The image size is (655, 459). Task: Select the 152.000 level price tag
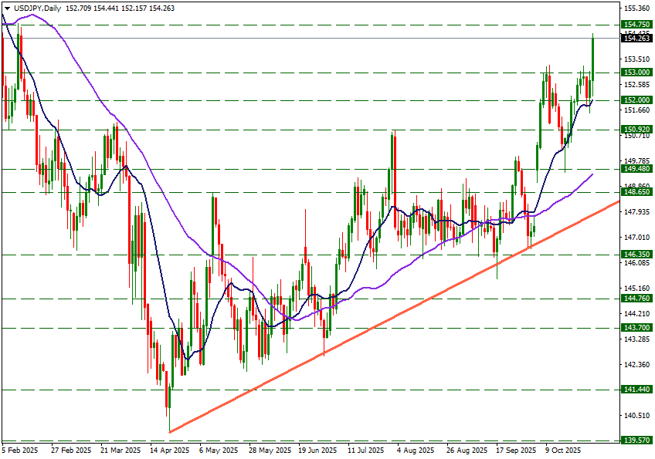click(636, 100)
